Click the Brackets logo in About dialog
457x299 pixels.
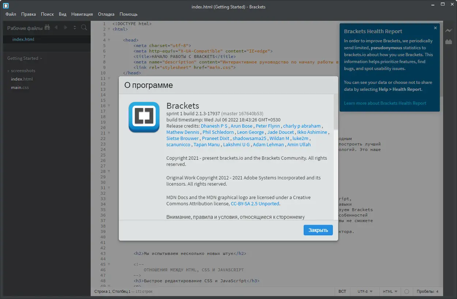point(144,117)
